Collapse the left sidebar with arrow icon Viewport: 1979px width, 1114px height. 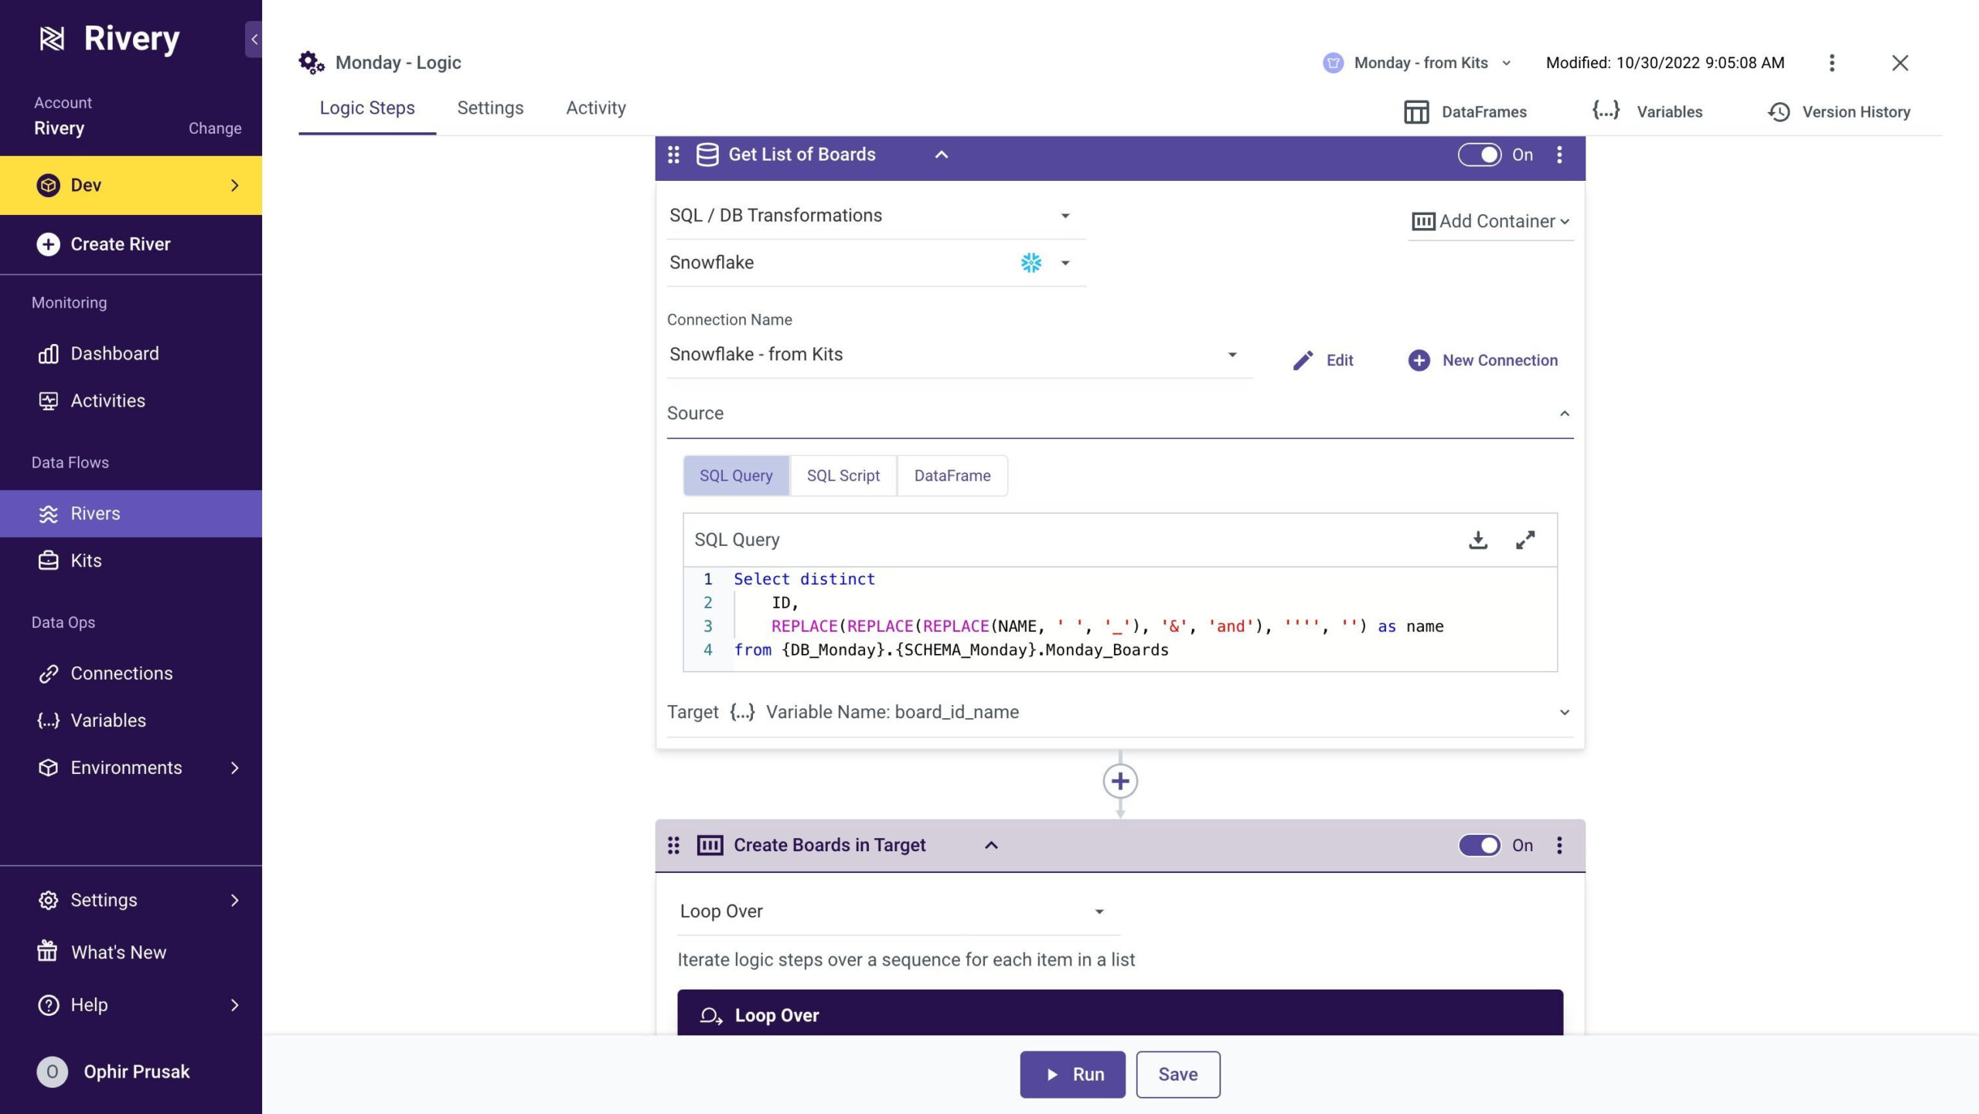click(x=254, y=39)
